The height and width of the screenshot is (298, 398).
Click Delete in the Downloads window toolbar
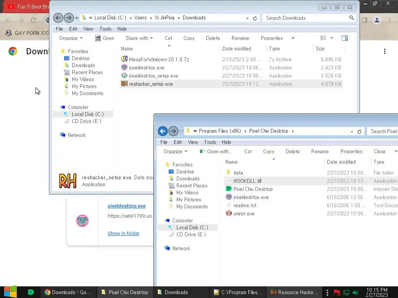pyautogui.click(x=213, y=38)
